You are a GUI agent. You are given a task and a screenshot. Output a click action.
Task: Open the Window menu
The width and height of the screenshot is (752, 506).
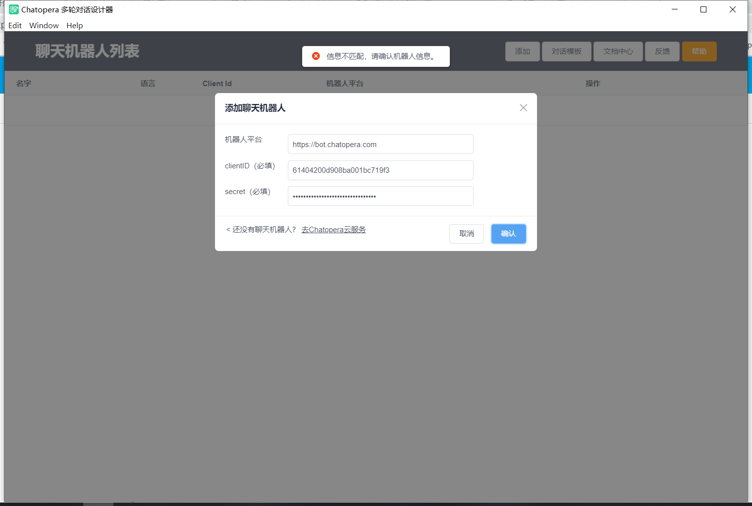[x=44, y=26]
